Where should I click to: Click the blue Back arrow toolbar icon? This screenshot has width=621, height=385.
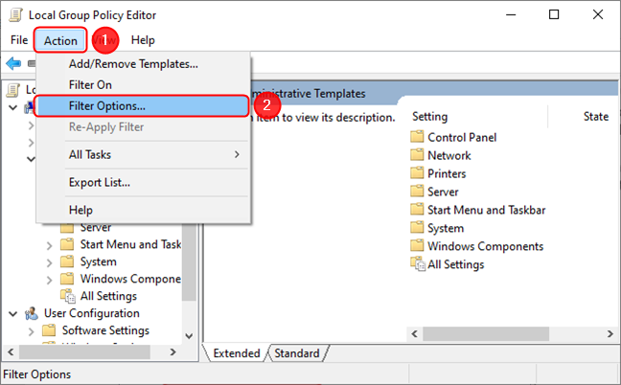(13, 63)
